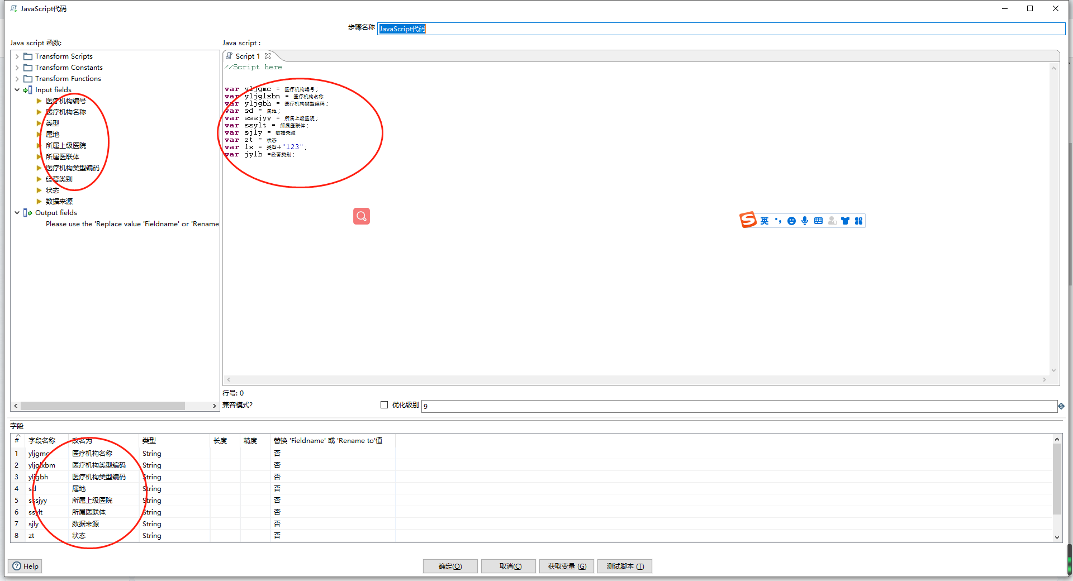Expand the Transform Functions folder
This screenshot has width=1073, height=581.
coord(17,79)
